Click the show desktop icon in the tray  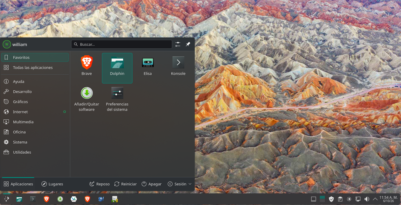click(x=314, y=199)
